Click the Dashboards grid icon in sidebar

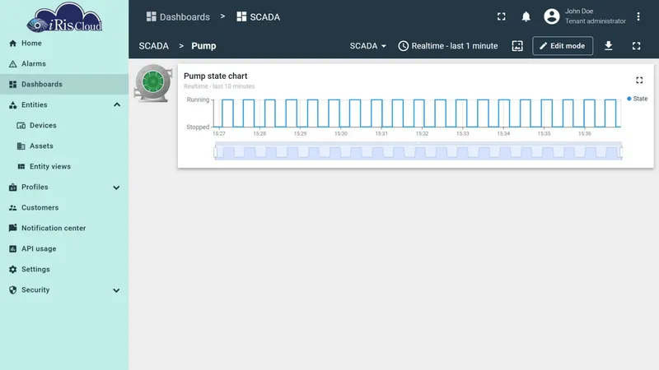[12, 85]
